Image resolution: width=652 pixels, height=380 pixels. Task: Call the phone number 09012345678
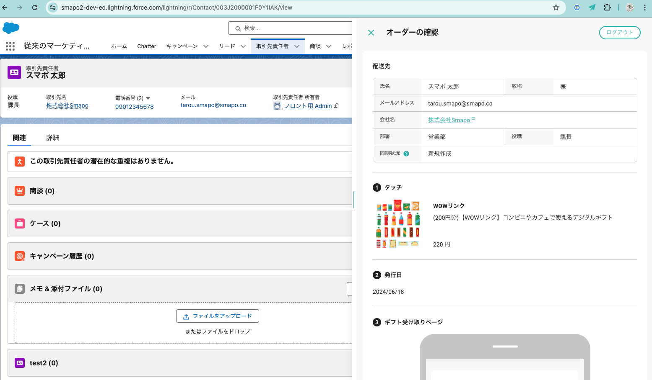click(135, 107)
